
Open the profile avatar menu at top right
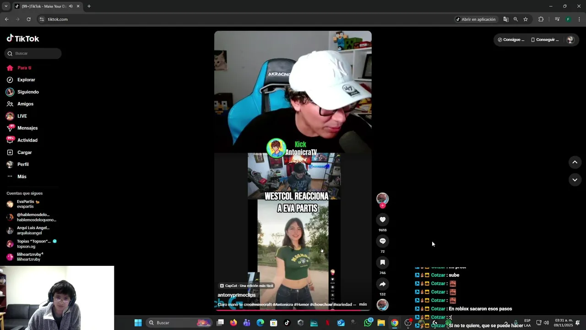[570, 40]
